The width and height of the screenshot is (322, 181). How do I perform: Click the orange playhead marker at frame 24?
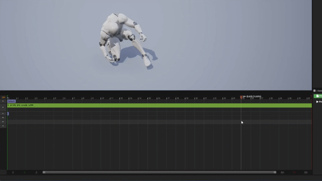[241, 97]
